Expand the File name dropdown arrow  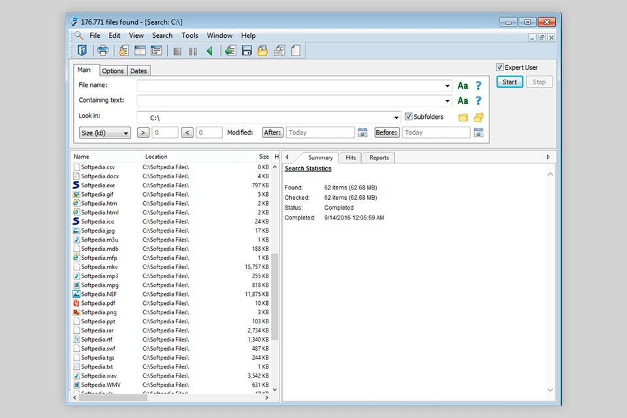tap(447, 86)
